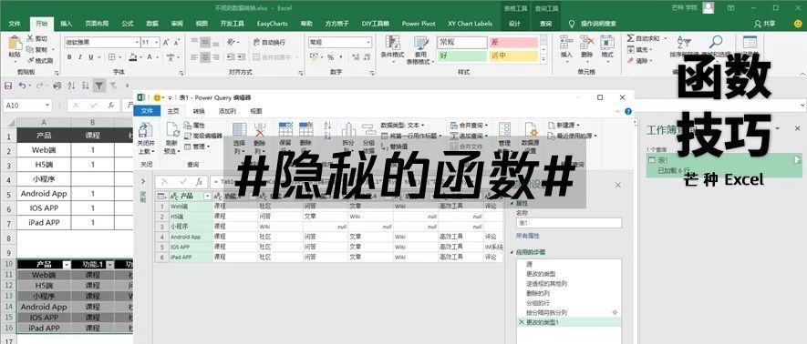Open New Source (新建源) dropdown
The width and height of the screenshot is (807, 344).
577,126
